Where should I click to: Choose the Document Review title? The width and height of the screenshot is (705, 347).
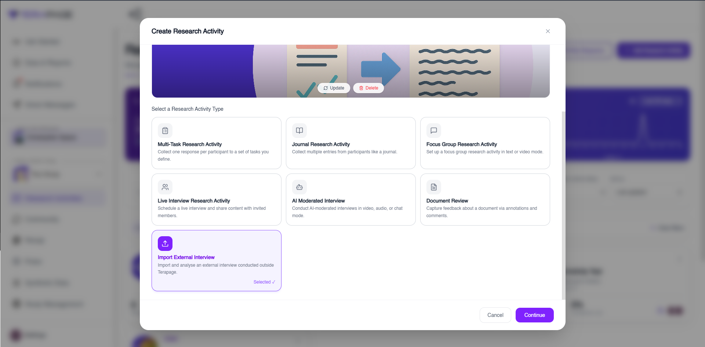(447, 201)
